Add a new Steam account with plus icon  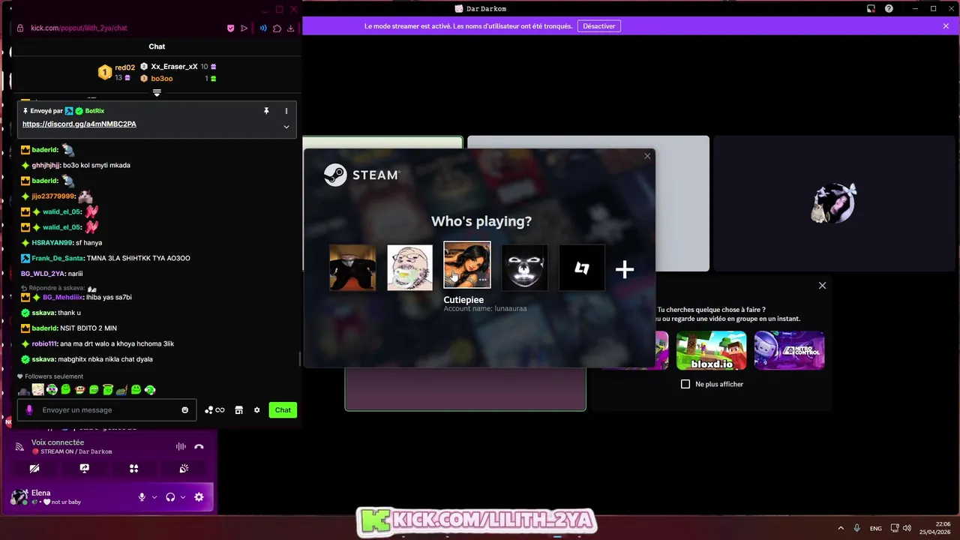pyautogui.click(x=625, y=269)
